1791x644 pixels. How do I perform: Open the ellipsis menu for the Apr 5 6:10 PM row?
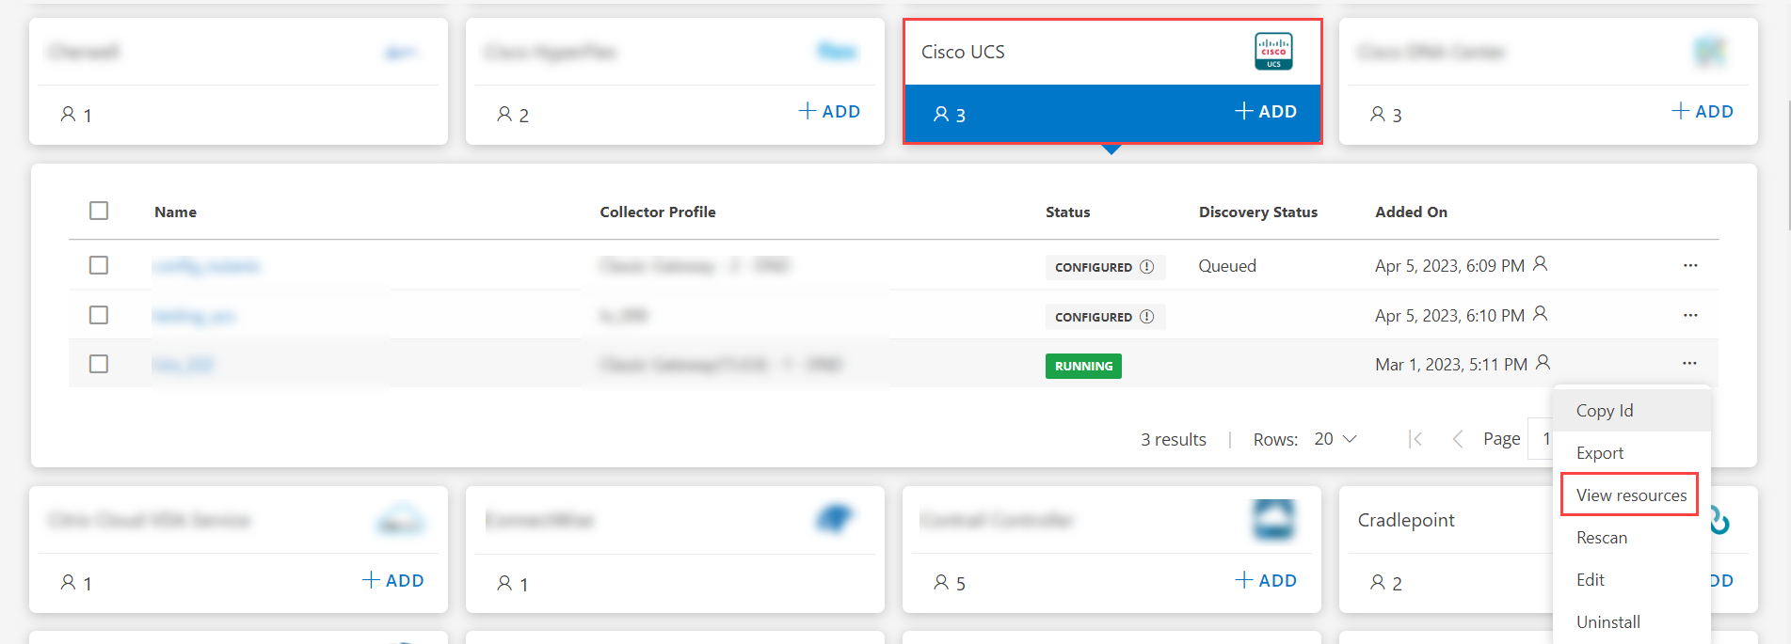click(x=1690, y=316)
